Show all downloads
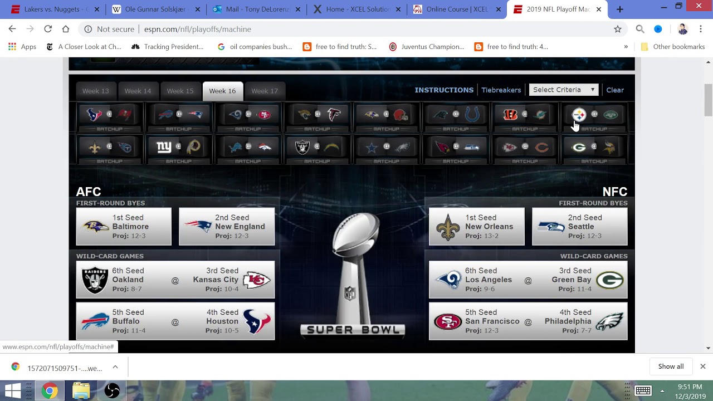This screenshot has height=401, width=713. click(x=671, y=366)
